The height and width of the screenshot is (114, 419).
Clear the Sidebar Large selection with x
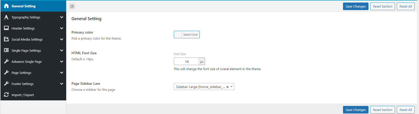point(228,87)
